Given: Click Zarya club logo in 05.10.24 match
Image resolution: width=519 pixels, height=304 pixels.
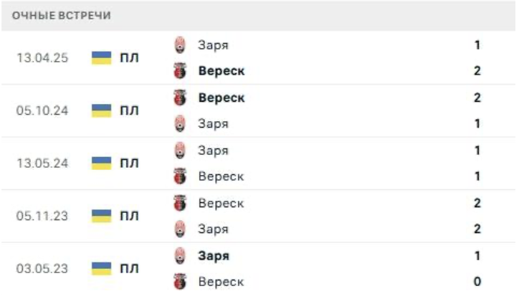Looking at the screenshot, I should (179, 123).
